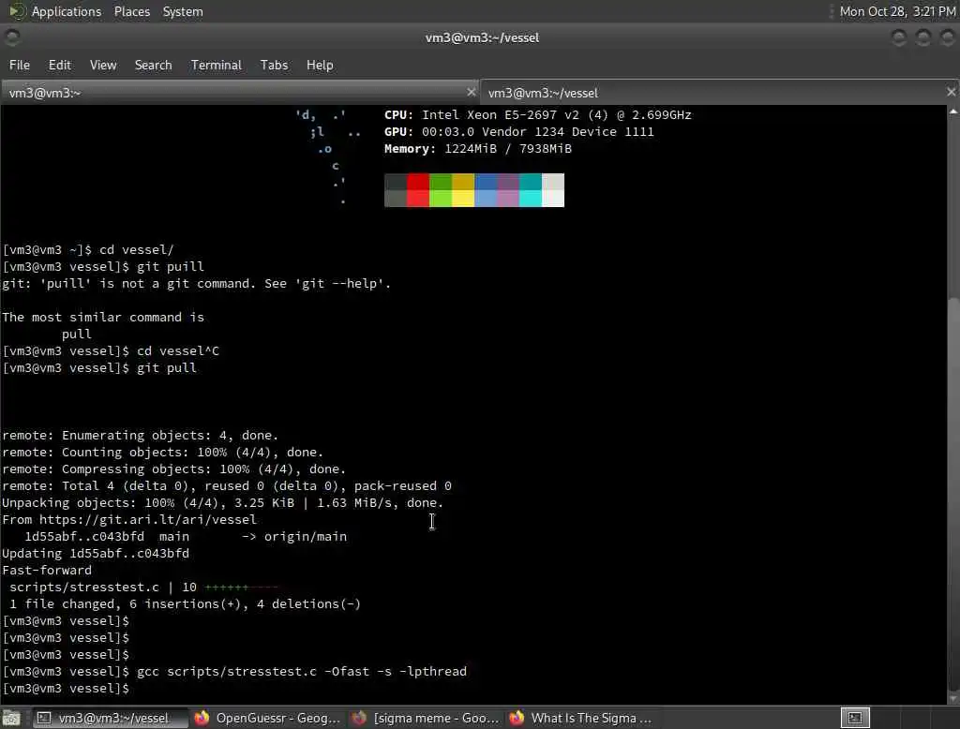Click 'Updating 1d55abf..c043bfd' line
The width and height of the screenshot is (960, 729).
(96, 554)
